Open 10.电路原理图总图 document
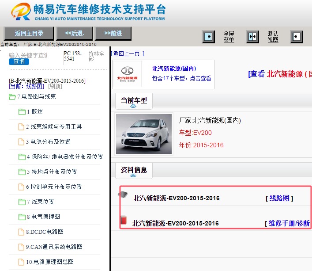 (50, 262)
